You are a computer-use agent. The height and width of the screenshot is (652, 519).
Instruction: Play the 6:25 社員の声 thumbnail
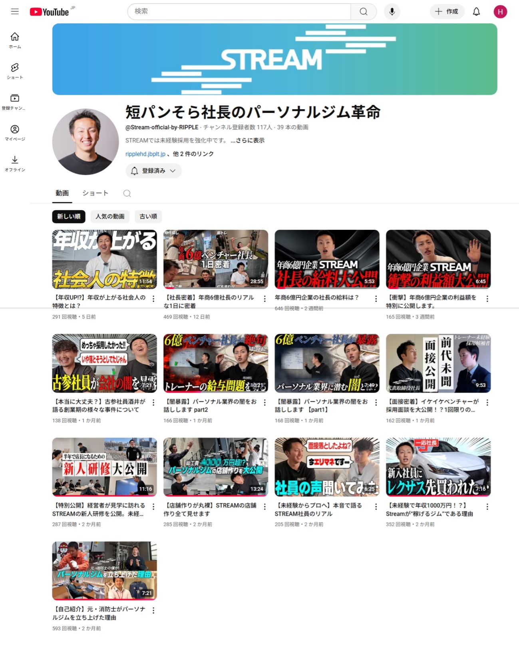click(327, 467)
